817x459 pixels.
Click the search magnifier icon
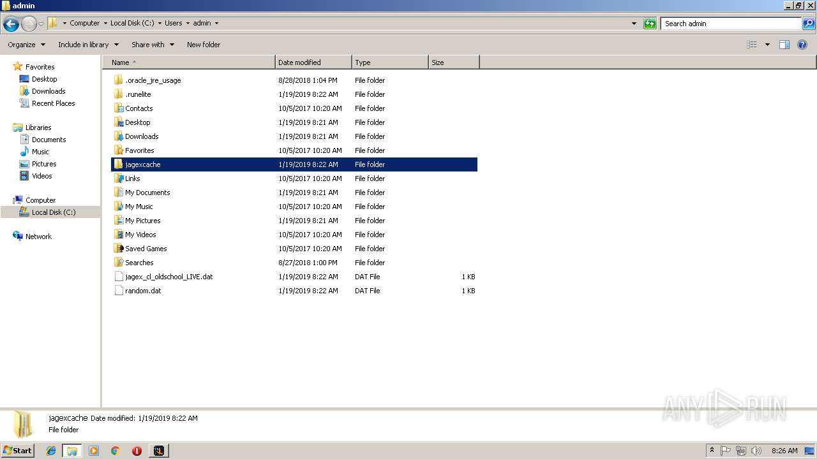(x=809, y=24)
